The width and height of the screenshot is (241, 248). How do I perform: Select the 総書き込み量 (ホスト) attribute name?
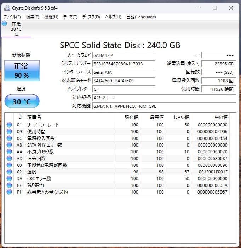47,192
